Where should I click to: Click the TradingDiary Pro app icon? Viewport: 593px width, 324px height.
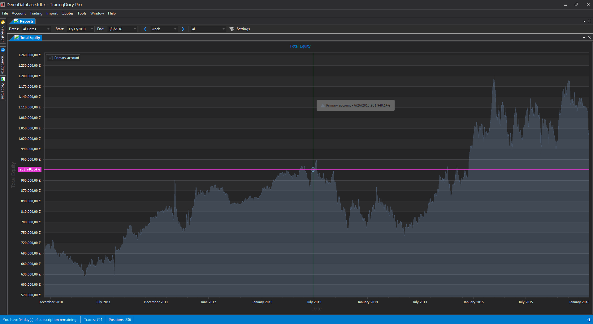[x=3, y=5]
